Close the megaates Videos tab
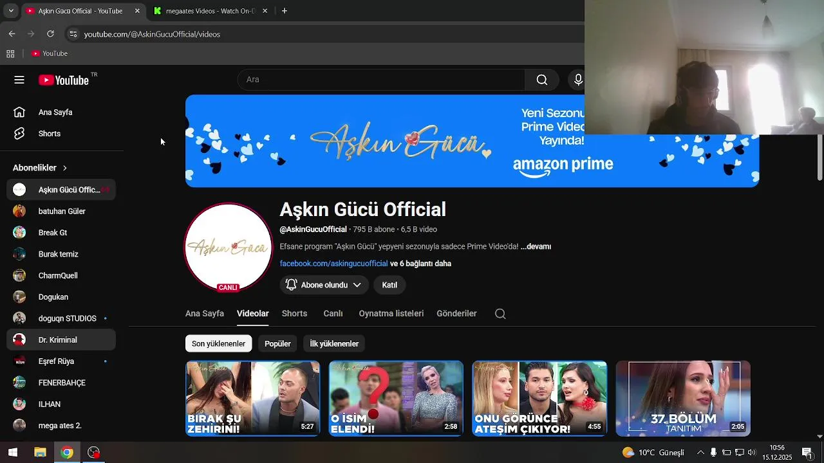Screen dimensions: 824x463 (265, 11)
